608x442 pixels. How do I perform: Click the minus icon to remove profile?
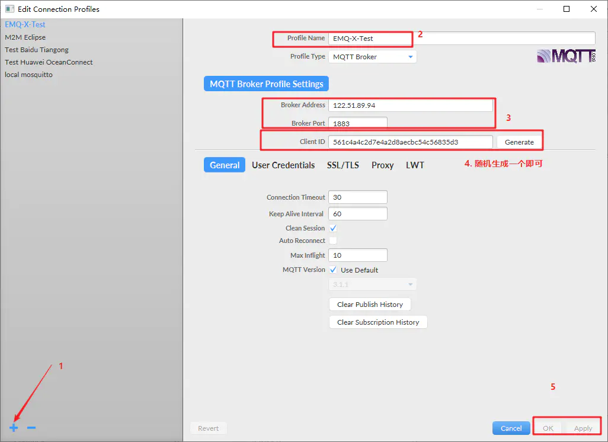coord(31,428)
